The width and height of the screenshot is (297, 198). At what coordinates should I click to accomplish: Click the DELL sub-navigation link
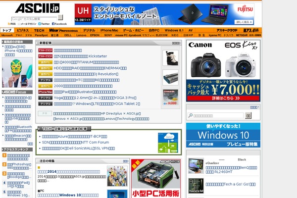[68, 35]
